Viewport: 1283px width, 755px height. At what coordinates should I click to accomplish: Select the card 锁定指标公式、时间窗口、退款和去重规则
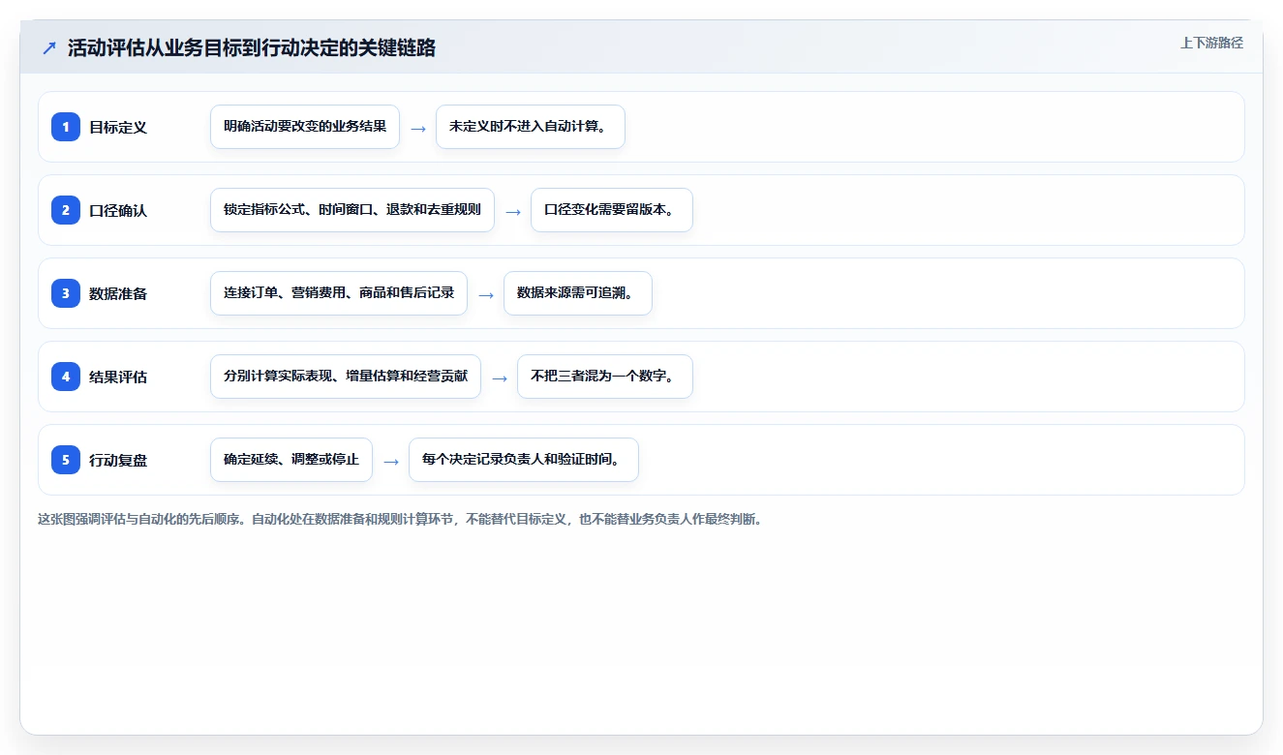352,210
